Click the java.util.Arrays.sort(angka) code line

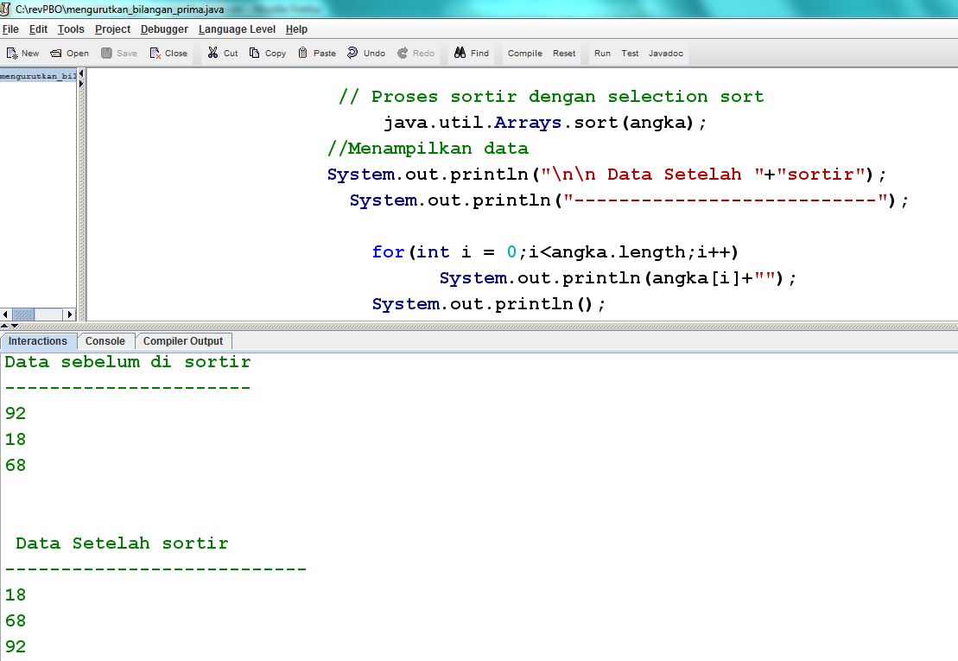pyautogui.click(x=545, y=123)
